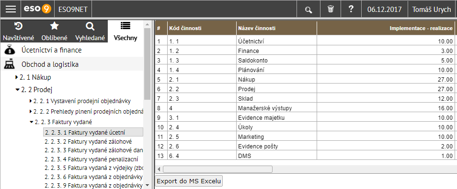Click the Export do MS Excelu button
This screenshot has height=189, width=457.
(x=189, y=181)
